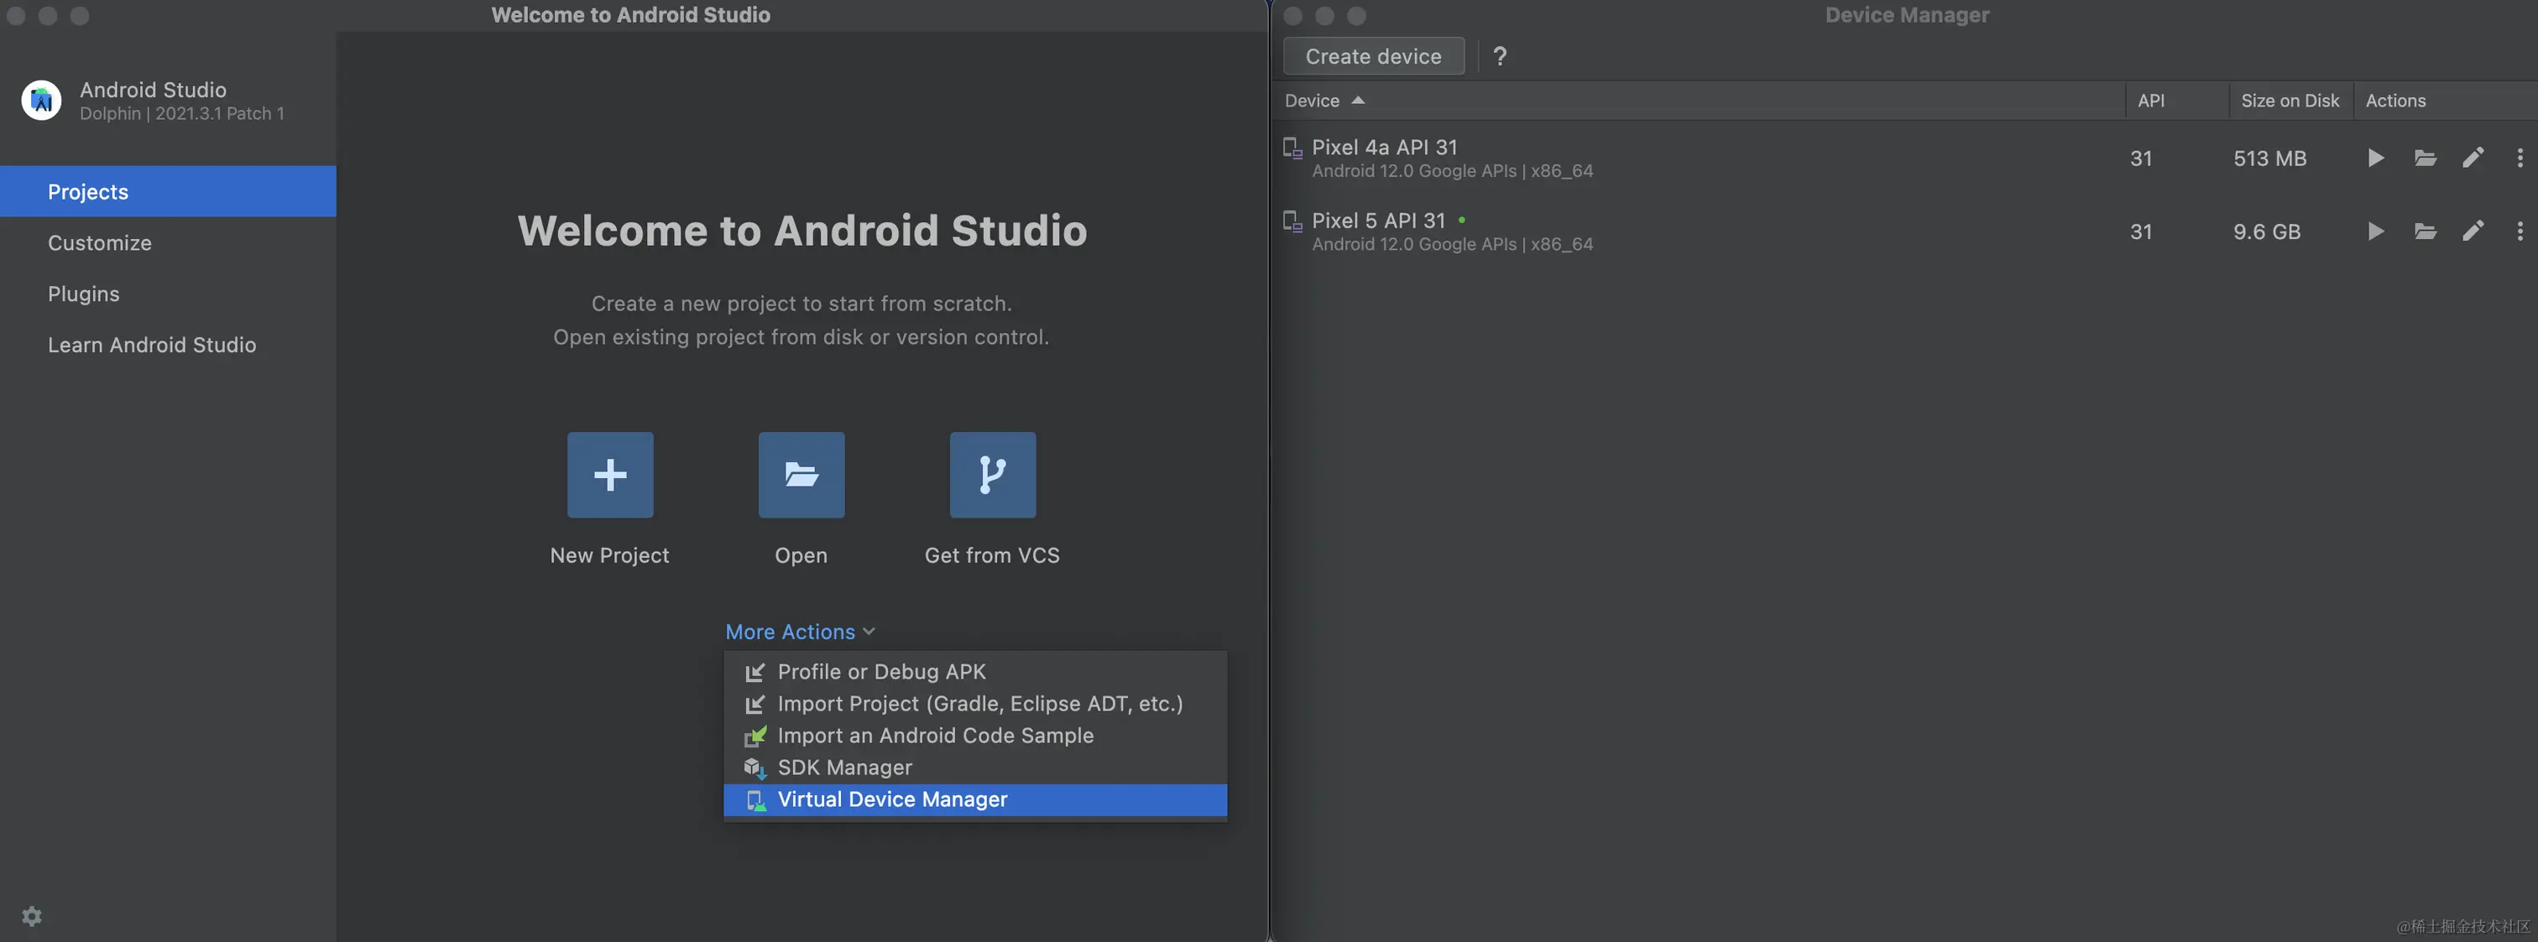This screenshot has width=2538, height=942.
Task: Click the Get from VCS branch icon
Action: pyautogui.click(x=992, y=475)
